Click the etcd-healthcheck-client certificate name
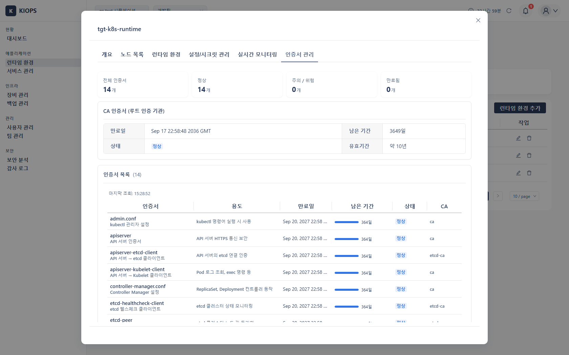Viewport: 569px width, 355px height. 137,303
